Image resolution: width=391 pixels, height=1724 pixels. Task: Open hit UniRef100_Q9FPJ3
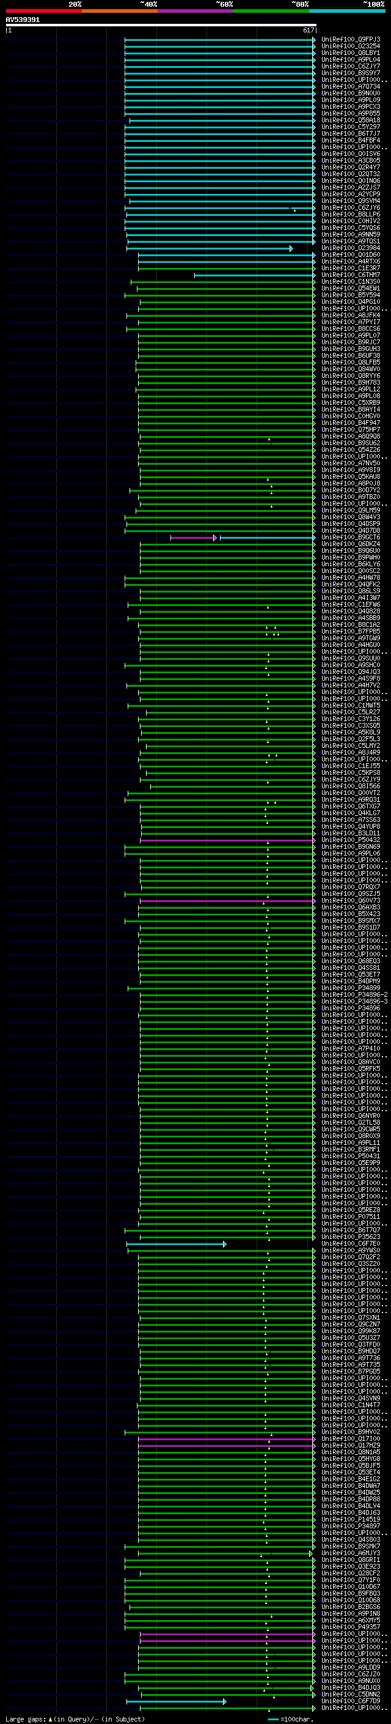tap(350, 40)
